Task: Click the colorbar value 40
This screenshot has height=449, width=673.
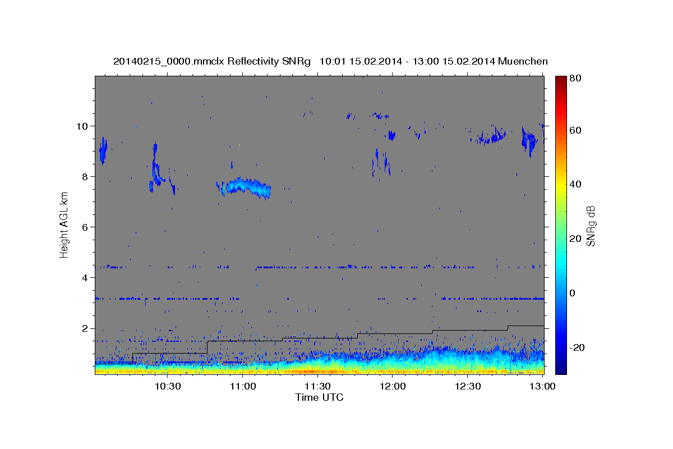Action: (576, 184)
